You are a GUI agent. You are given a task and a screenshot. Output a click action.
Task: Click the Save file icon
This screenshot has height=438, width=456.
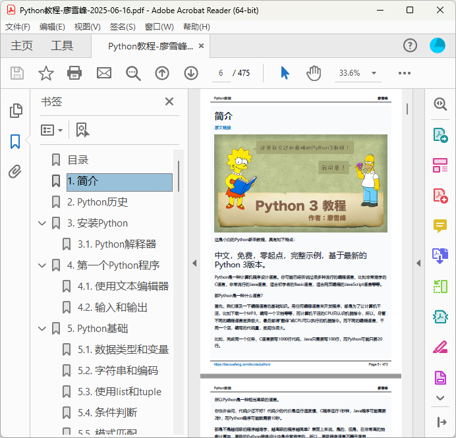(x=17, y=73)
